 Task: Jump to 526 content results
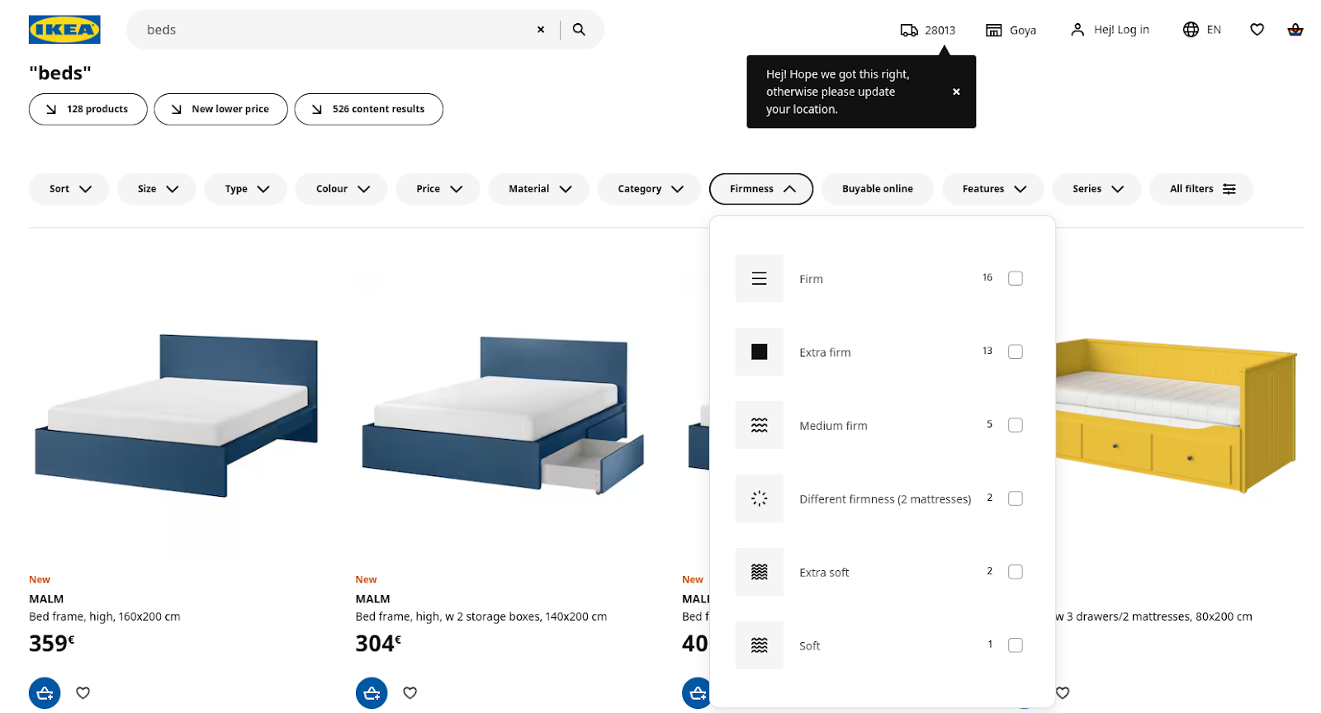pyautogui.click(x=368, y=109)
